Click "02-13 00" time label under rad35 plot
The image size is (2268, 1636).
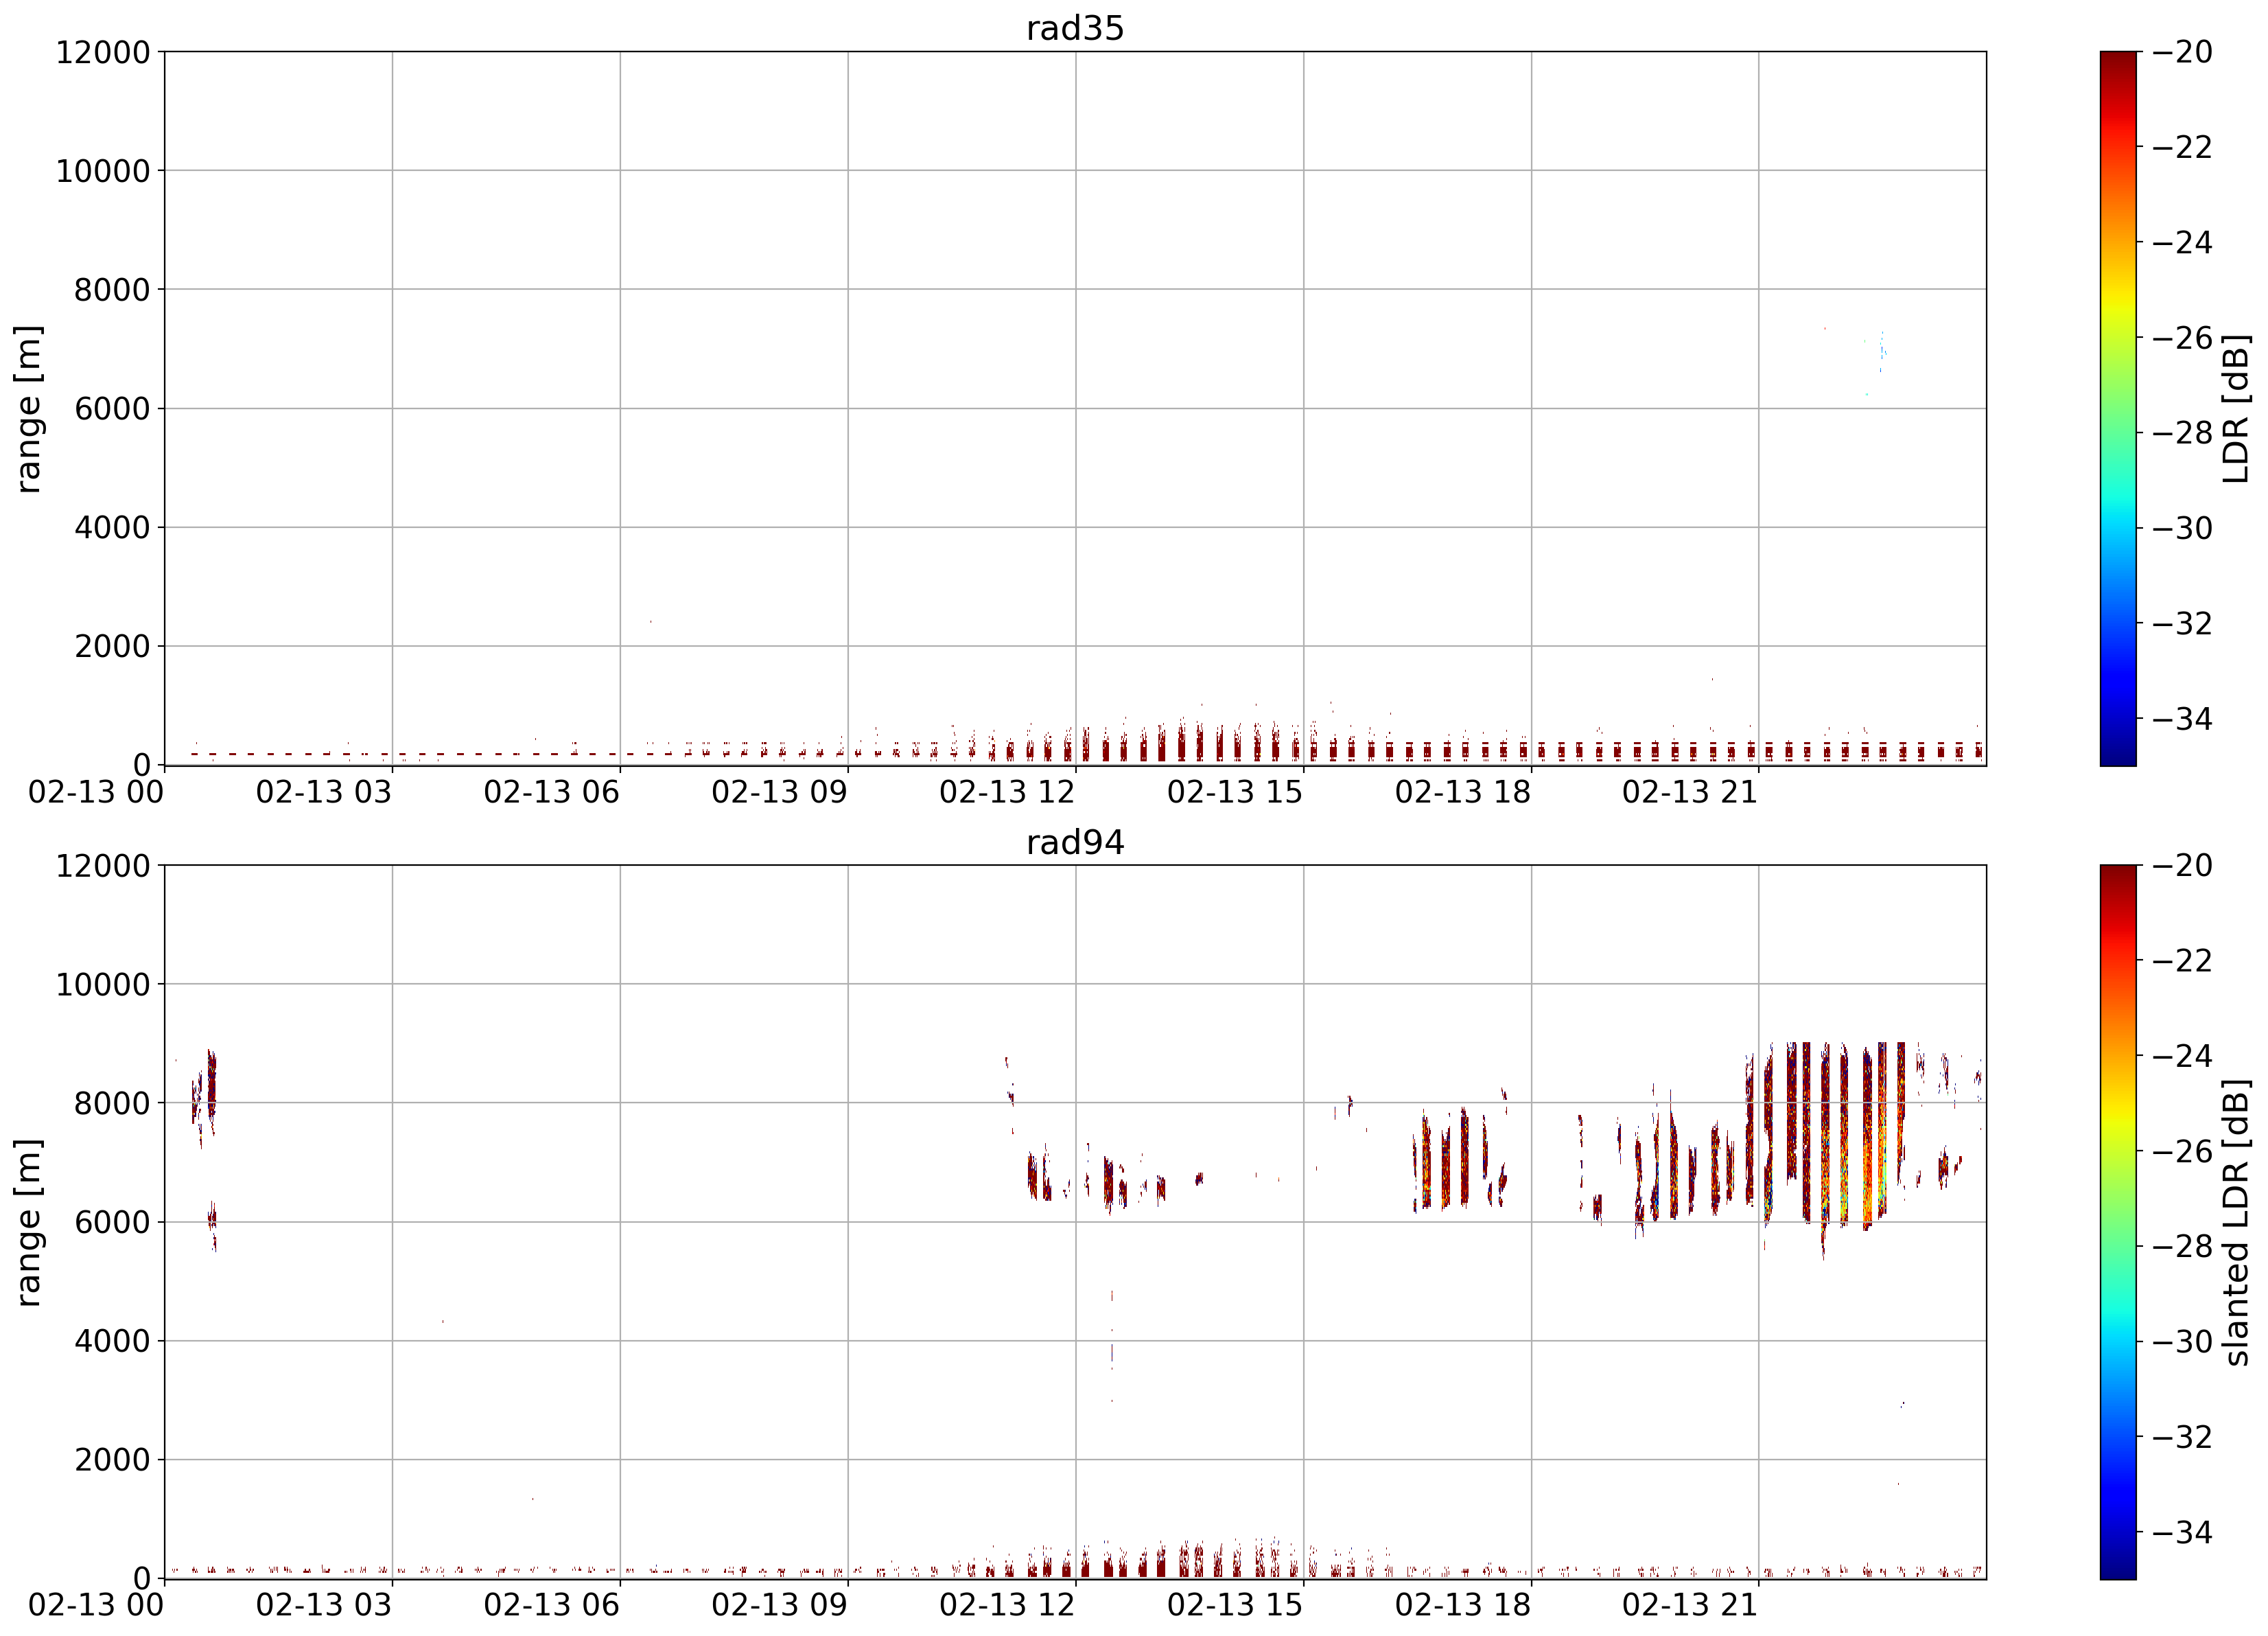96,792
